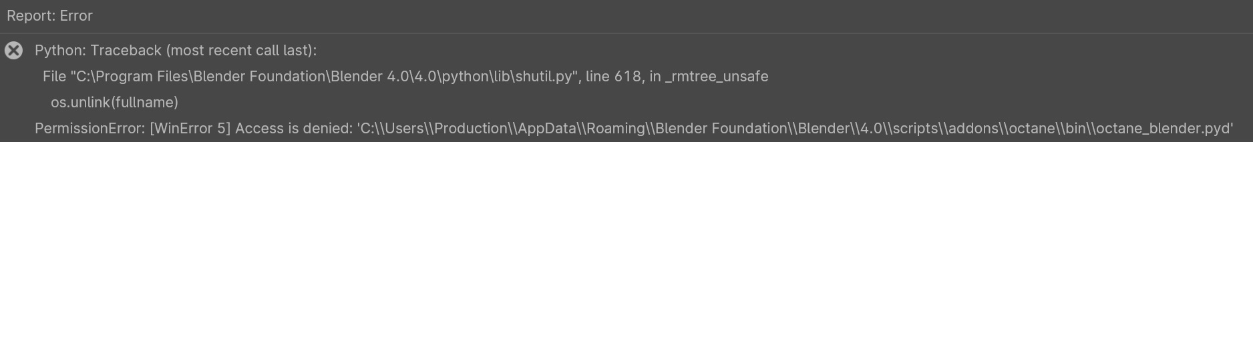Click the white area below the report

tap(626, 253)
